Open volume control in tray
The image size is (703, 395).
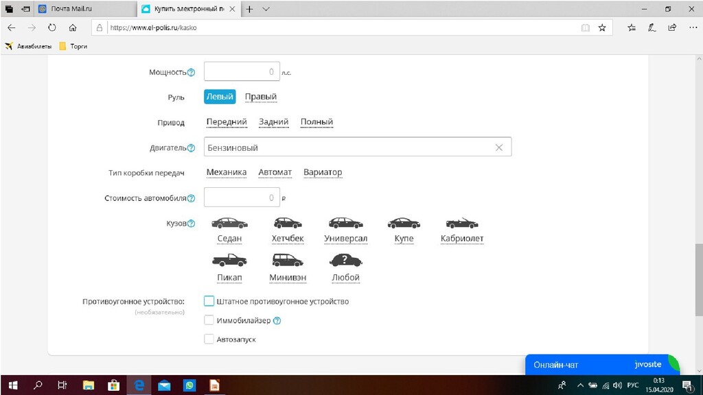618,385
